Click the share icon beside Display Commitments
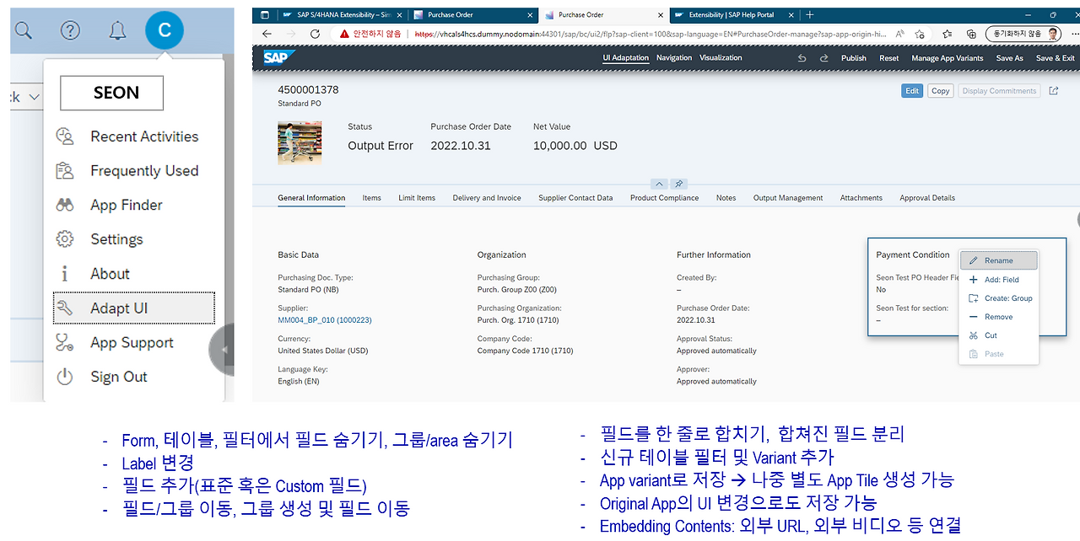This screenshot has height=541, width=1080. [x=1053, y=90]
